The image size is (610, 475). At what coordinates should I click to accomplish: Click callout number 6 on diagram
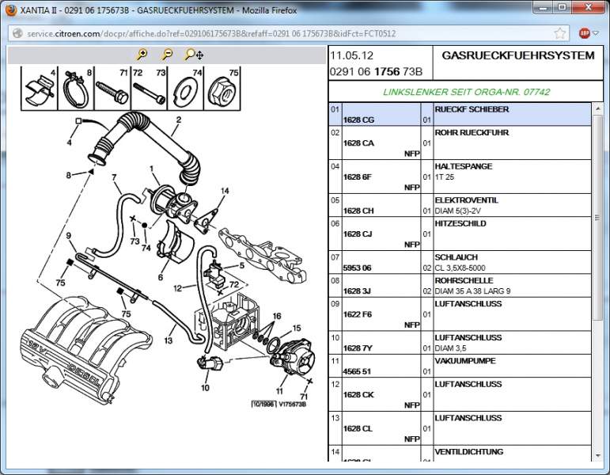coord(161,277)
